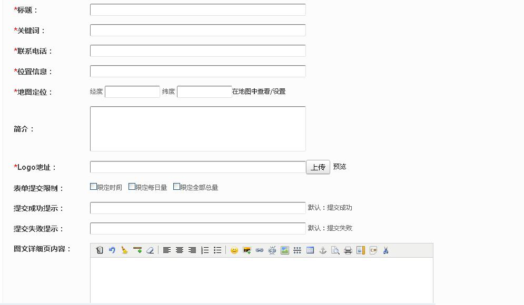Viewport: 524px width, 305px height.
Task: Click the page break dotted-line icon
Action: [298, 250]
